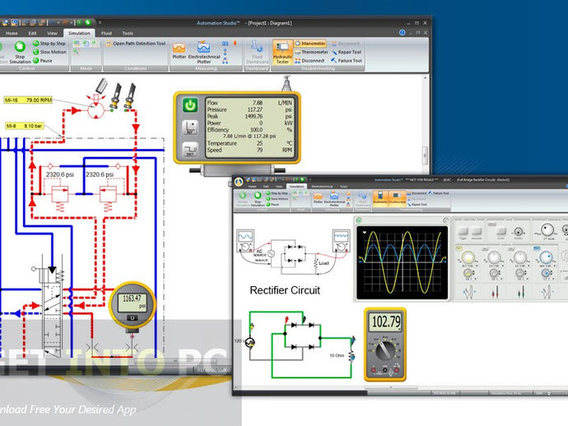Switch to the Edit tab in Diagram1

tap(33, 33)
